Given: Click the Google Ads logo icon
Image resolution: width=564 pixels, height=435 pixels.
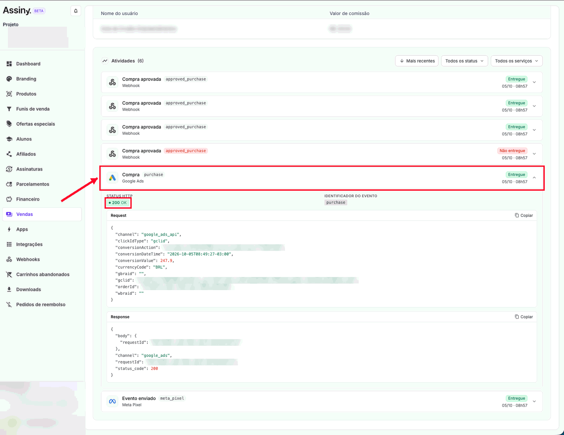Looking at the screenshot, I should (x=112, y=178).
